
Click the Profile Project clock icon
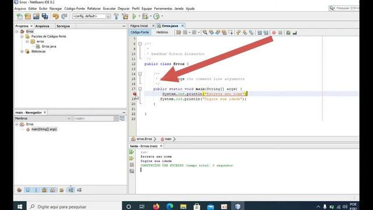(x=156, y=16)
